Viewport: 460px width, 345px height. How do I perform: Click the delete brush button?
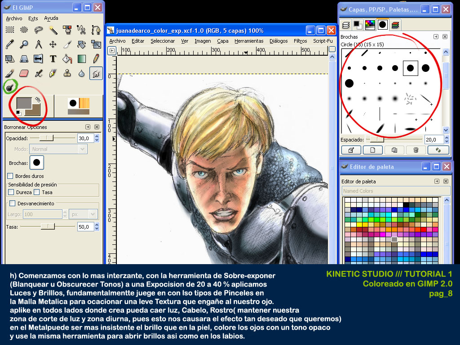point(416,150)
